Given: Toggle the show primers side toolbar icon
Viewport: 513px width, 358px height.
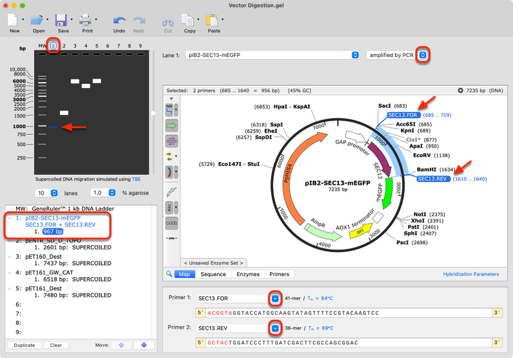Looking at the screenshot, I should coord(172,142).
